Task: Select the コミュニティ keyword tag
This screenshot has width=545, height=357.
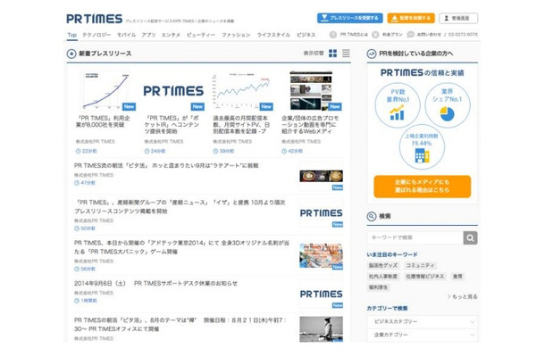Action: 420,266
